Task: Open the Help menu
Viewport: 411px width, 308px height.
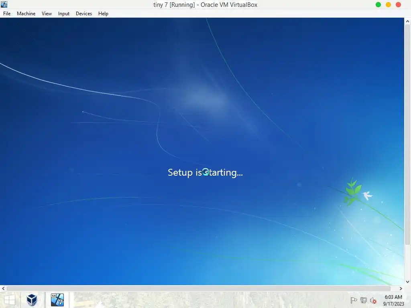Action: coord(103,14)
